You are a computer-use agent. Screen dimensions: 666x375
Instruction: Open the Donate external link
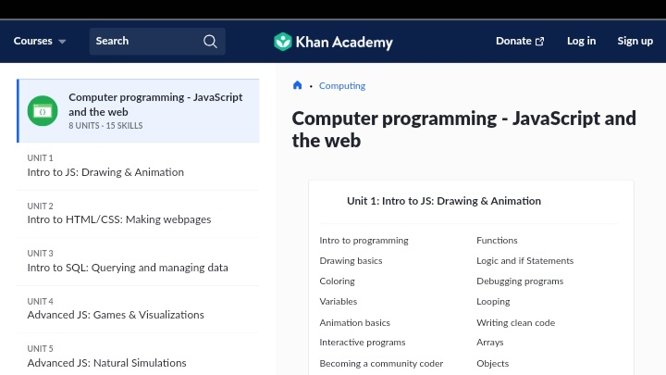pos(519,41)
